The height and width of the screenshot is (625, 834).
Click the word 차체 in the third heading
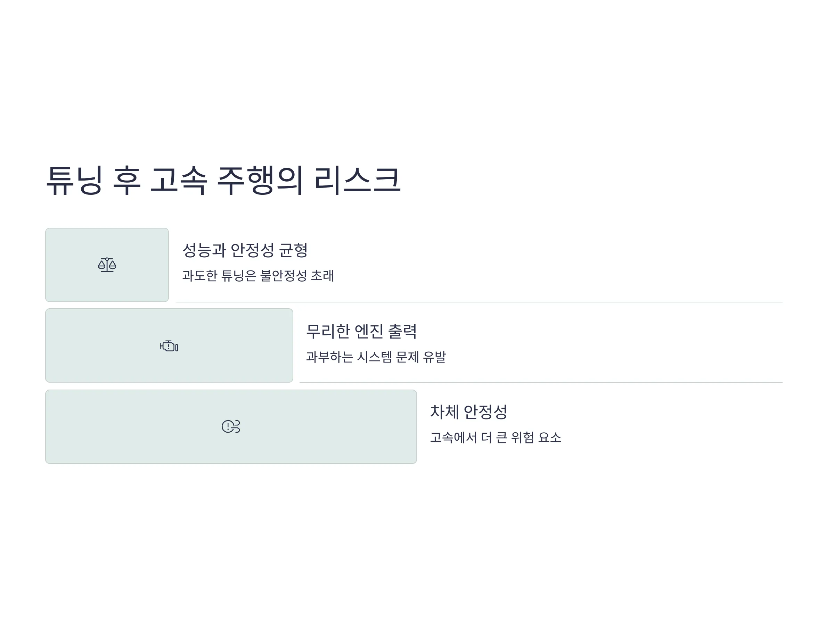click(x=444, y=412)
